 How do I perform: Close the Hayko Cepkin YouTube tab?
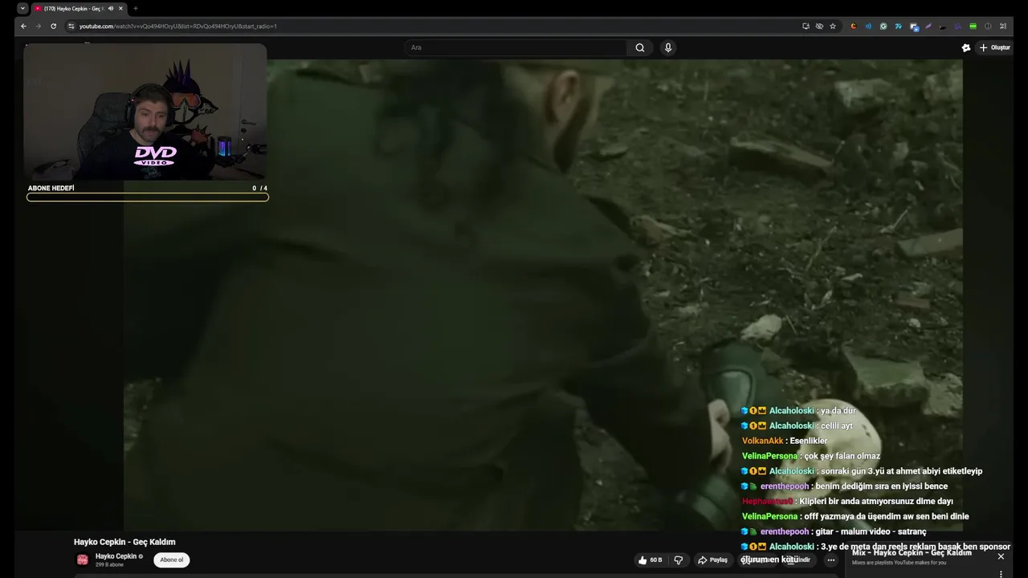click(x=120, y=9)
